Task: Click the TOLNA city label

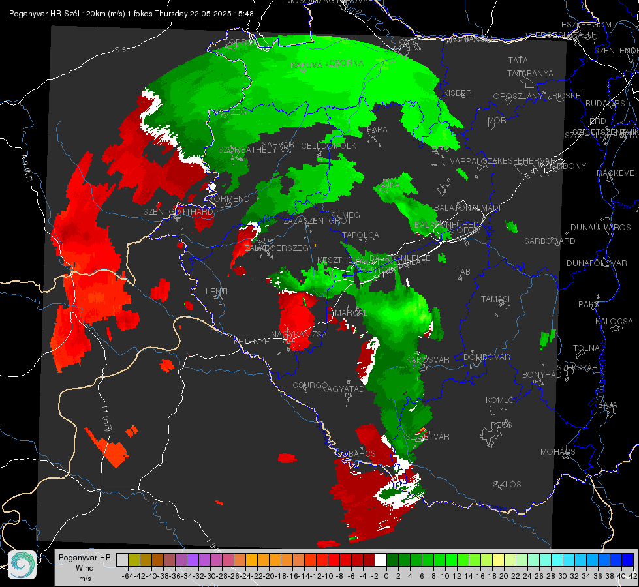Action: coord(586,348)
